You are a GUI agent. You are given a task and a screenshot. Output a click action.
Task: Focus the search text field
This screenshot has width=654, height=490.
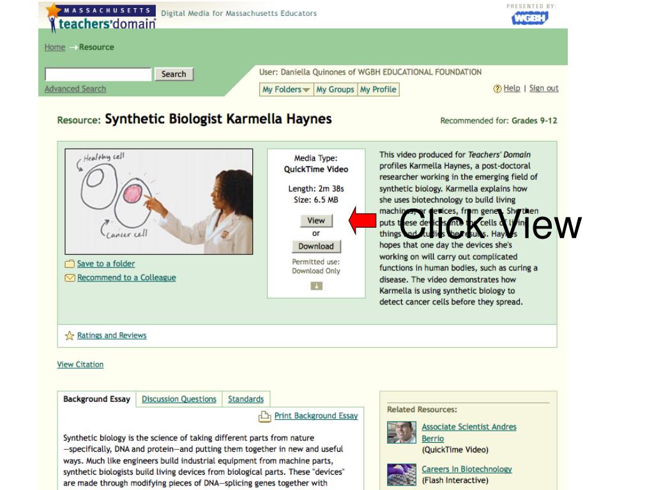tap(98, 74)
